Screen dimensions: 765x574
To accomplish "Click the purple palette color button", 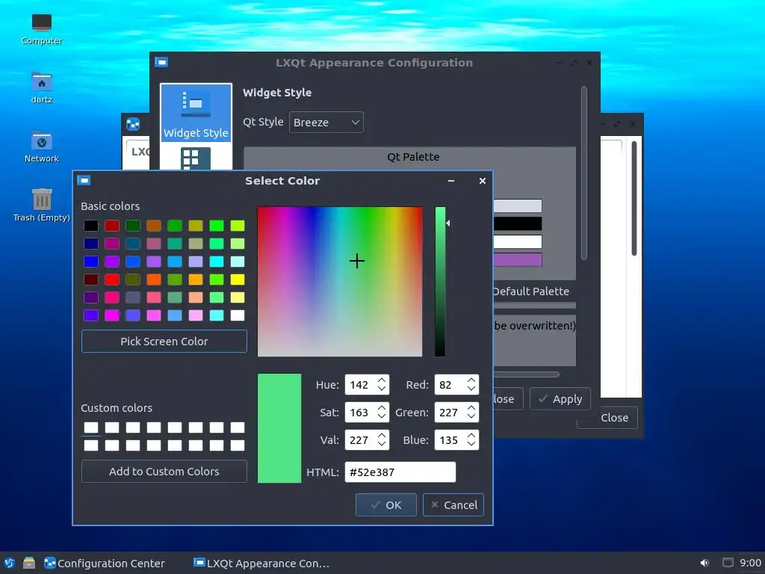I will [518, 259].
